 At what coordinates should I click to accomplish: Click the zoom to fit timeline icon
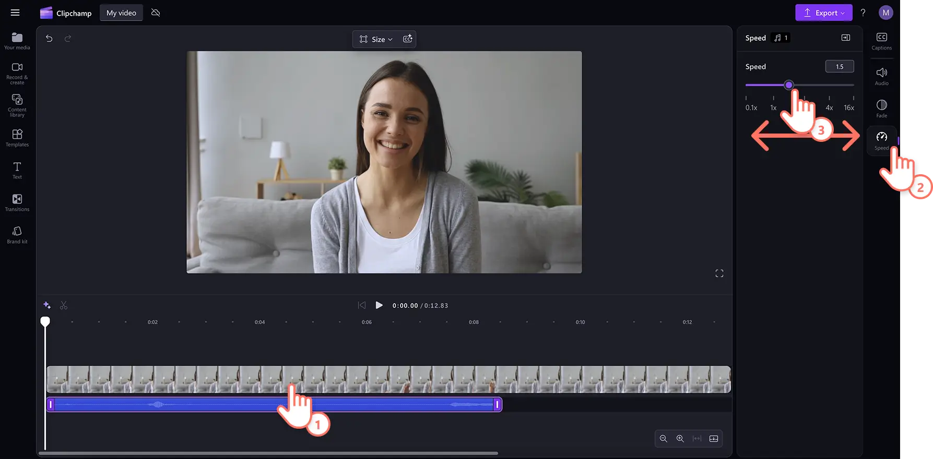click(x=697, y=439)
